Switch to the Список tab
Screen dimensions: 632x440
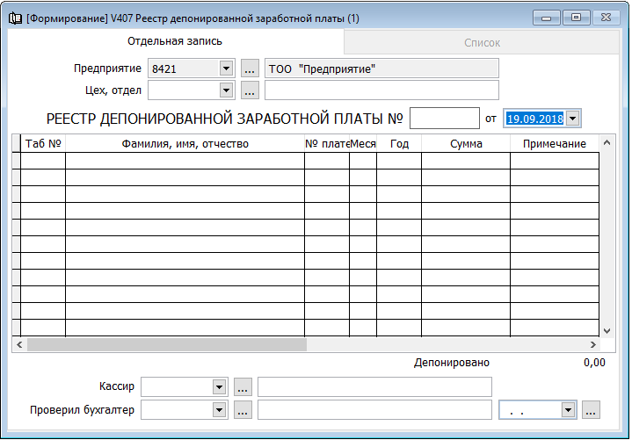[x=482, y=42]
